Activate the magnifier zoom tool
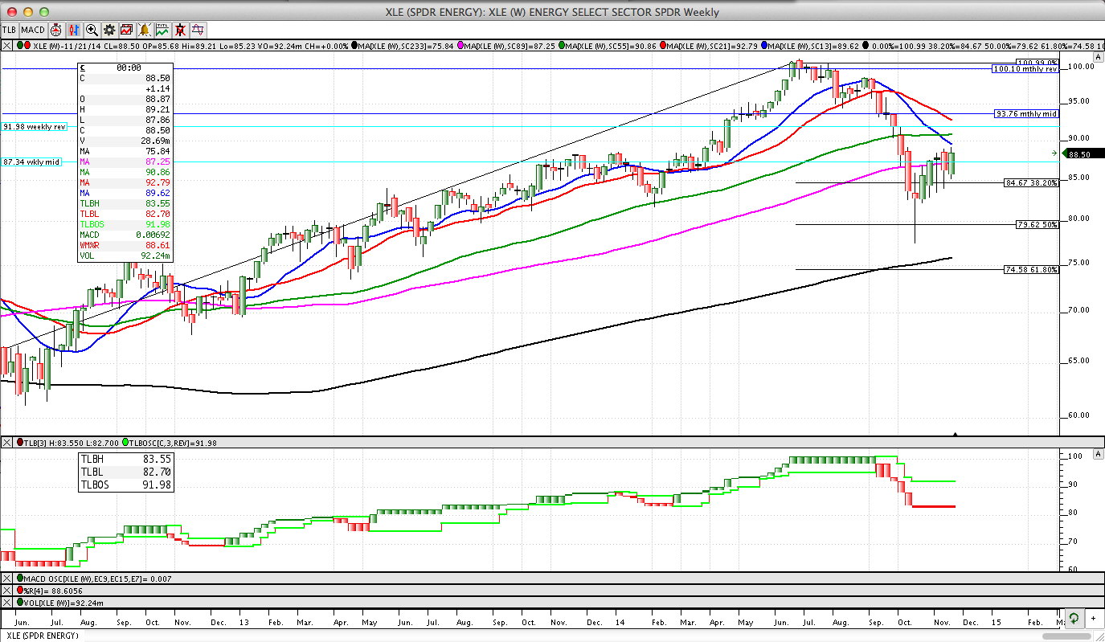 pos(92,31)
